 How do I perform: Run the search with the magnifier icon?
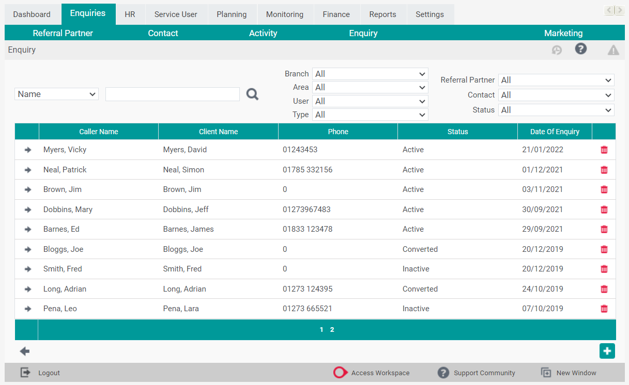tap(252, 94)
